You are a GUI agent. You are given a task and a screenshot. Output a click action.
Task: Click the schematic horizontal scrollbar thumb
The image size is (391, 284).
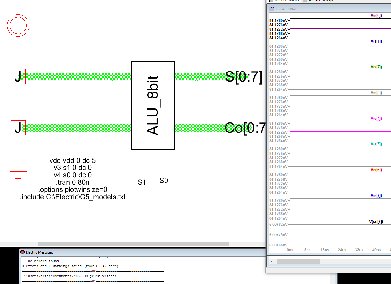point(134,244)
